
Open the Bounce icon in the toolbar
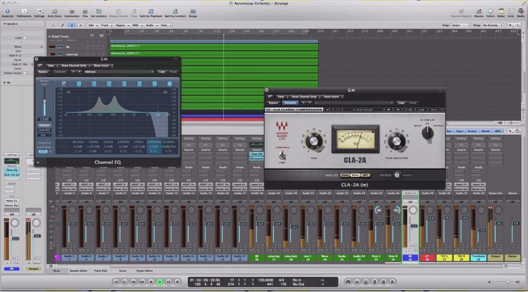tap(478, 12)
